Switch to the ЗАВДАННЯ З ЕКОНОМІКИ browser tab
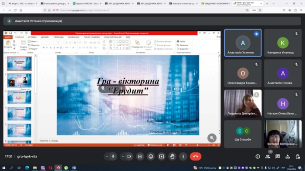The width and height of the screenshot is (305, 171). (215, 3)
